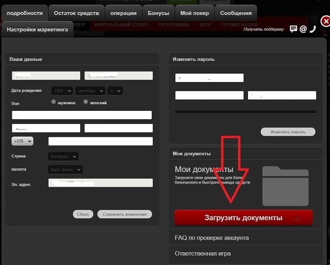Click the current password field
This screenshot has width=330, height=265.
(209, 78)
